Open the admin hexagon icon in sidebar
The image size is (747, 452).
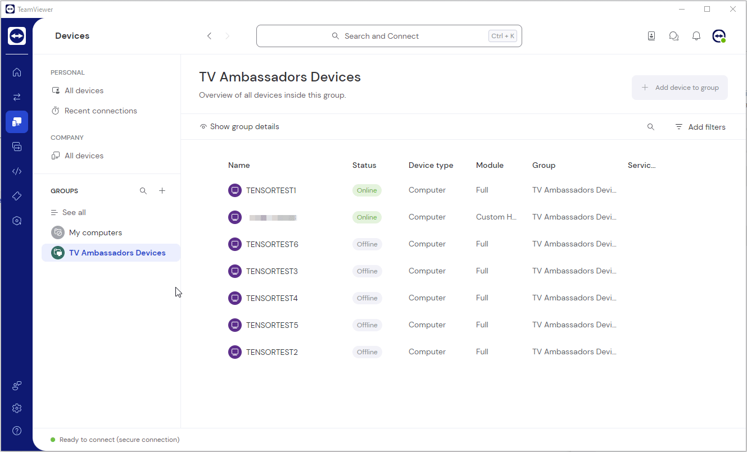(x=17, y=221)
